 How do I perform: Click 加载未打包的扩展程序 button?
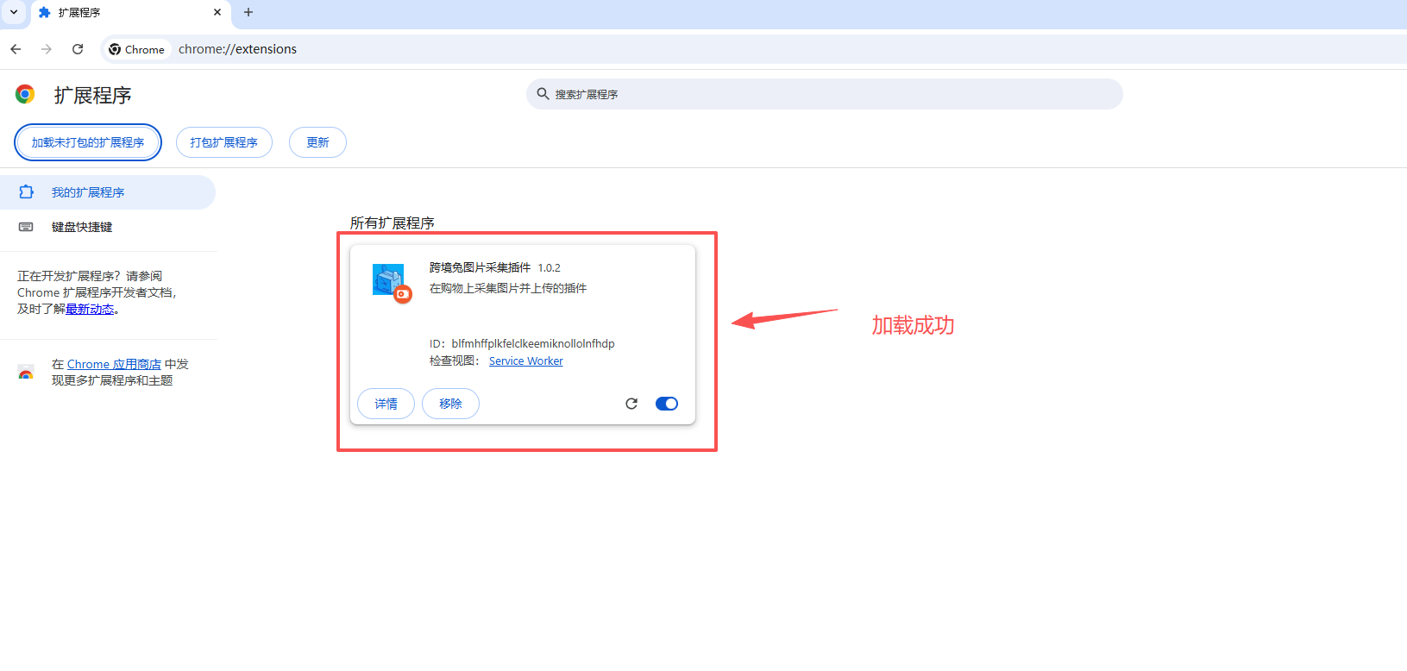(x=88, y=142)
